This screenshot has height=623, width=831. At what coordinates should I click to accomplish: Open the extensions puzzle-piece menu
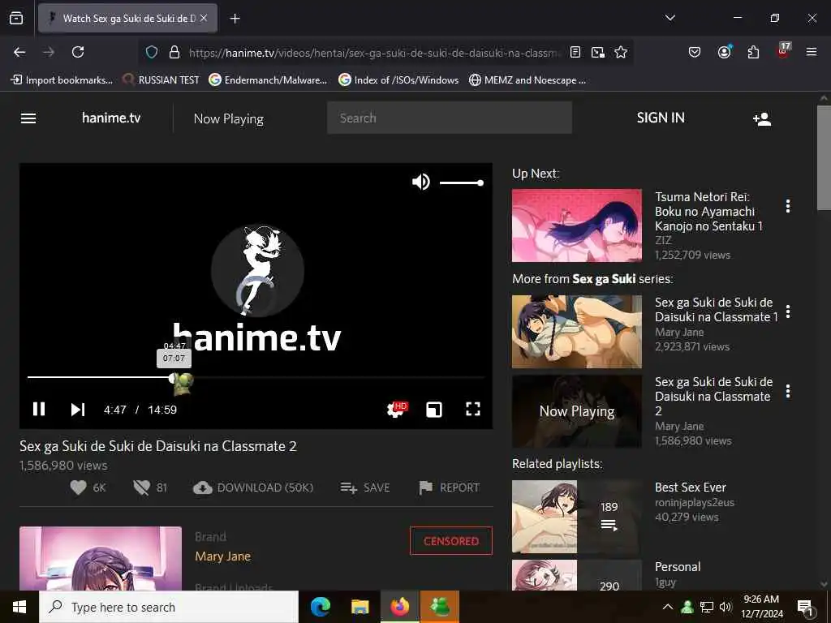point(753,52)
